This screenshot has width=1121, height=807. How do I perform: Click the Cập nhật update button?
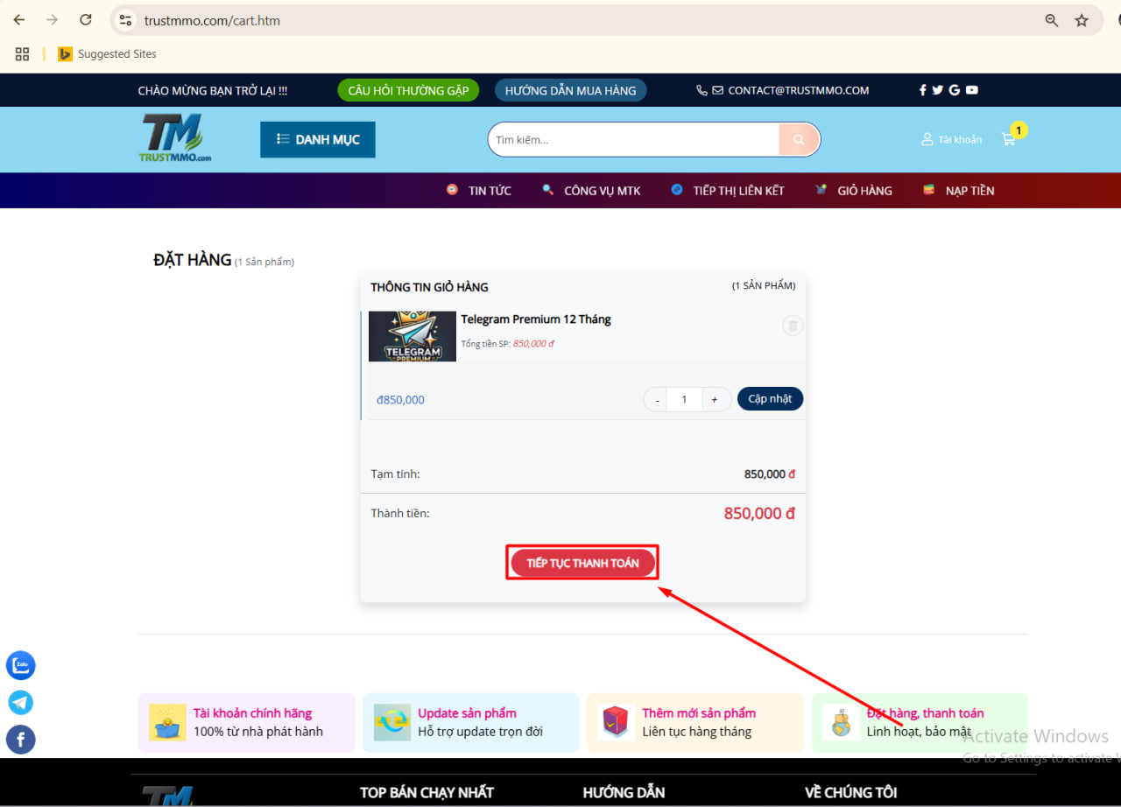point(770,398)
